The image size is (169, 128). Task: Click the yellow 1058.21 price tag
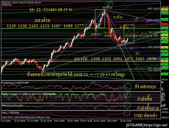point(165,61)
